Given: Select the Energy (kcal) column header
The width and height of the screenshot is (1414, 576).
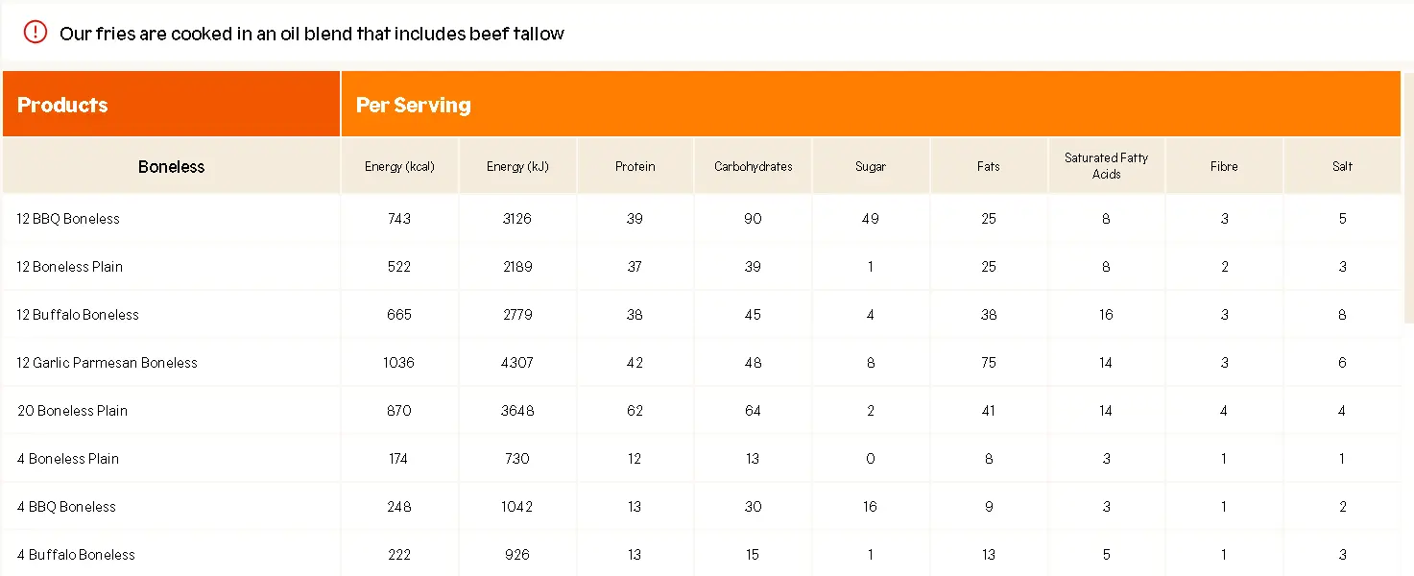Looking at the screenshot, I should (x=399, y=166).
